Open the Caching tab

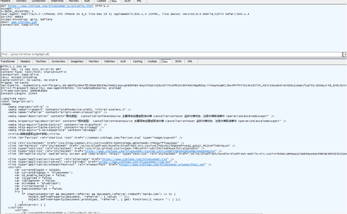pos(138,61)
